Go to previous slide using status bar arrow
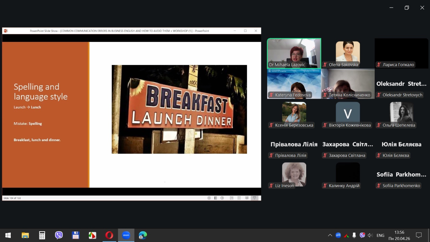430x242 pixels. tap(209, 198)
